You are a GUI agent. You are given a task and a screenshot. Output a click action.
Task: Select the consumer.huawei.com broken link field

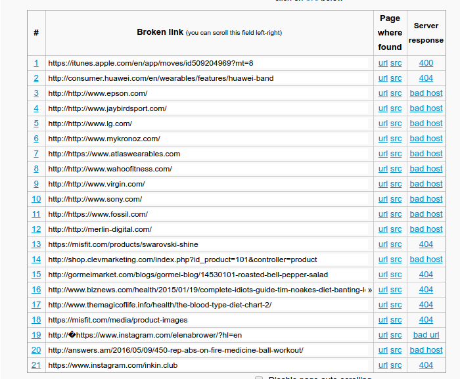[x=208, y=78]
